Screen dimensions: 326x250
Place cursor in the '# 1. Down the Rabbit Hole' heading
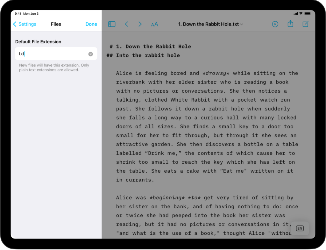pos(150,46)
